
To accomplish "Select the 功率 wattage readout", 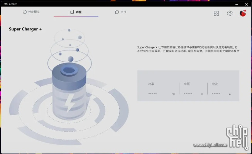I will tap(152, 94).
